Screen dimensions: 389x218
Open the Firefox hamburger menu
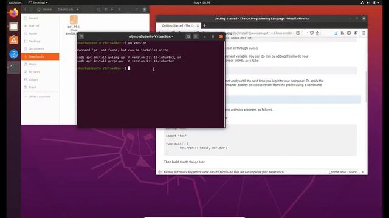click(x=363, y=33)
